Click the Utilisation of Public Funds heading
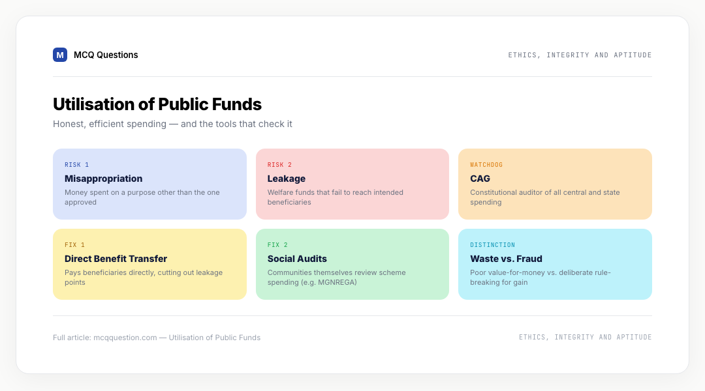 tap(157, 104)
